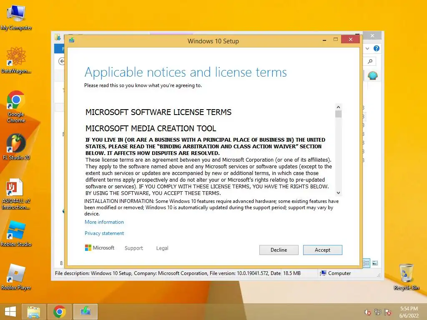Close the Windows 10 Setup window

pos(350,40)
